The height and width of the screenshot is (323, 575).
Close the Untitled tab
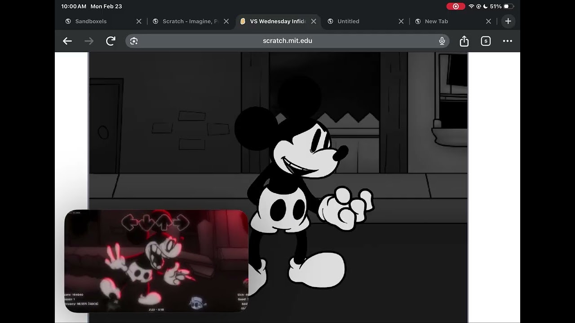tap(401, 21)
